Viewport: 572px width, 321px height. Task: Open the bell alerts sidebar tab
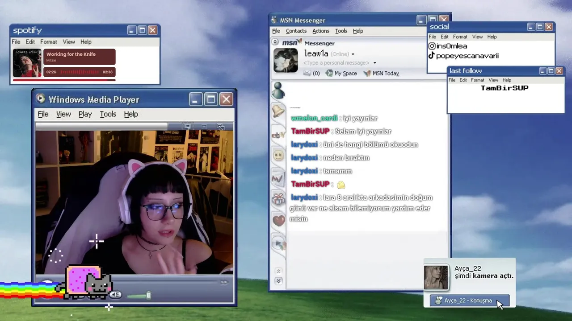278,112
